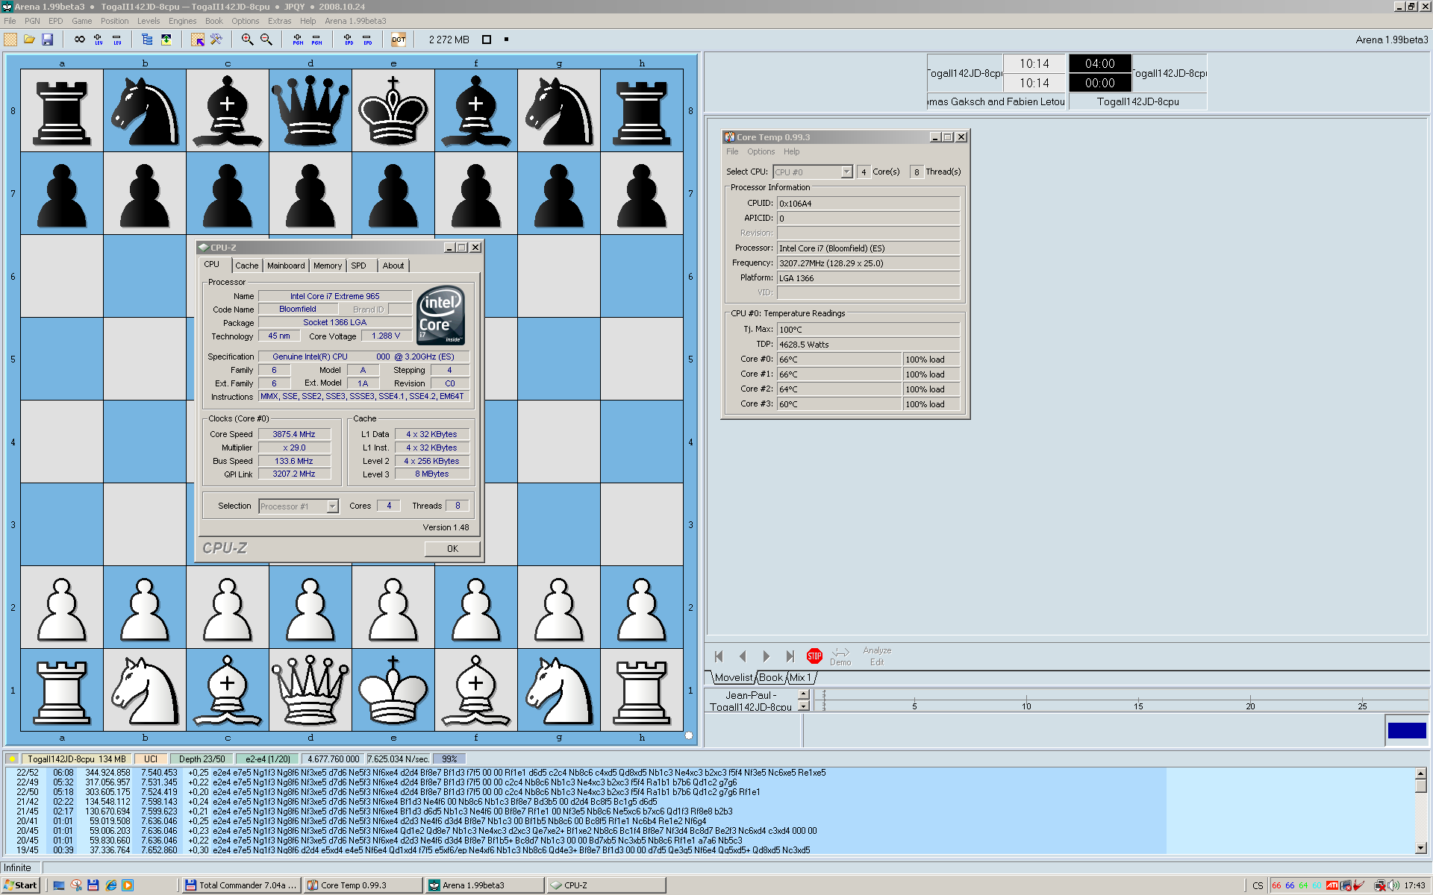Screen dimensions: 1433x895
Task: Click the infinite analysis icon in toolbar
Action: click(79, 40)
